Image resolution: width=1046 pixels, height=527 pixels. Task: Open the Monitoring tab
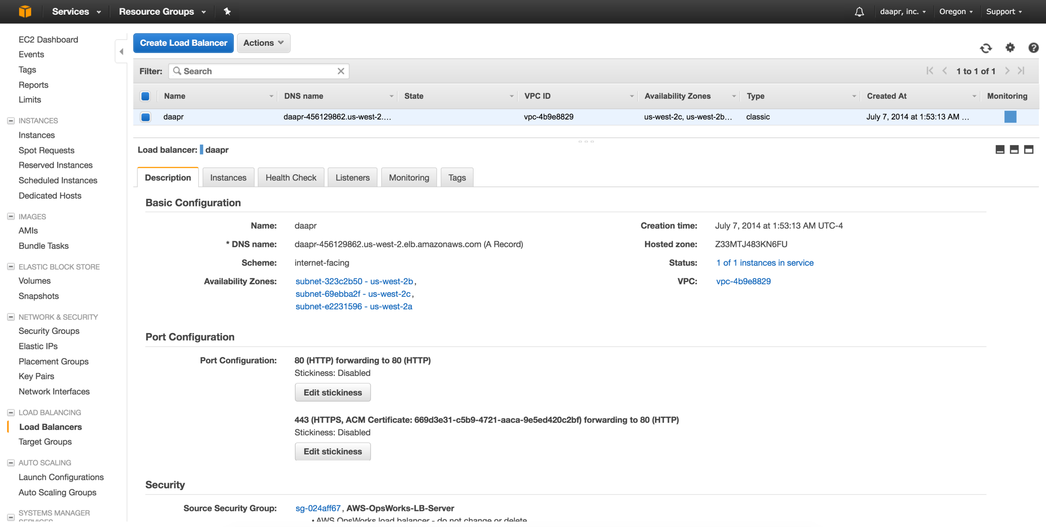(x=409, y=178)
